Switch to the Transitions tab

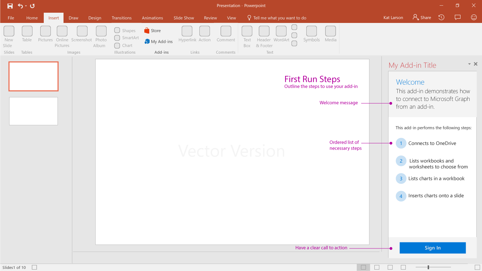coord(122,18)
